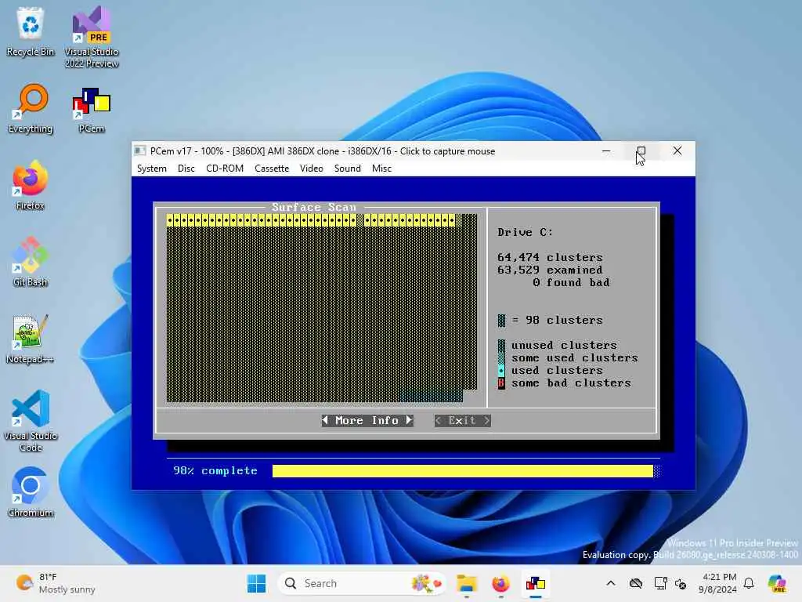This screenshot has width=802, height=602.
Task: Open the System menu in PCem
Action: coord(151,169)
